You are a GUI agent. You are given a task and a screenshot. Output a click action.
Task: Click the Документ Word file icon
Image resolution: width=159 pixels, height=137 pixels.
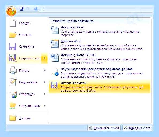click(55, 30)
